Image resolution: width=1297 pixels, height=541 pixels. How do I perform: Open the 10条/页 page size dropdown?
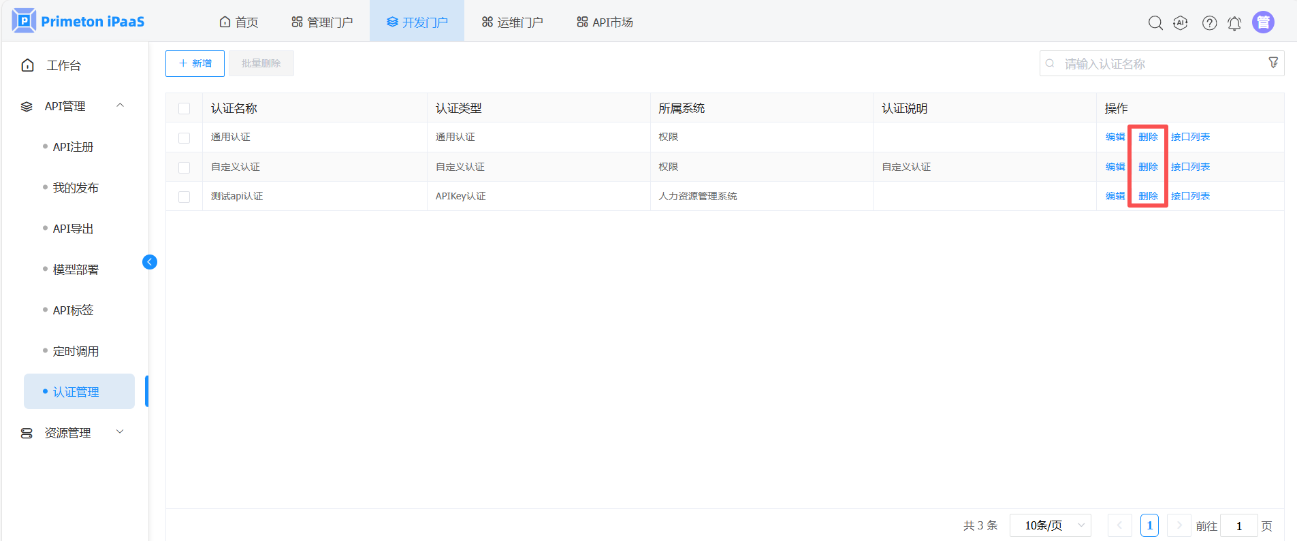pos(1050,525)
